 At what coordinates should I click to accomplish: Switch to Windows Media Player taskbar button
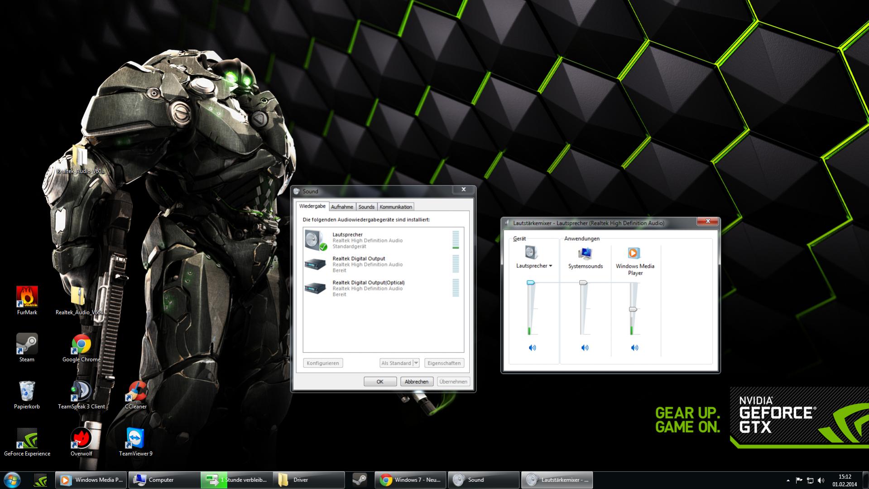(91, 480)
